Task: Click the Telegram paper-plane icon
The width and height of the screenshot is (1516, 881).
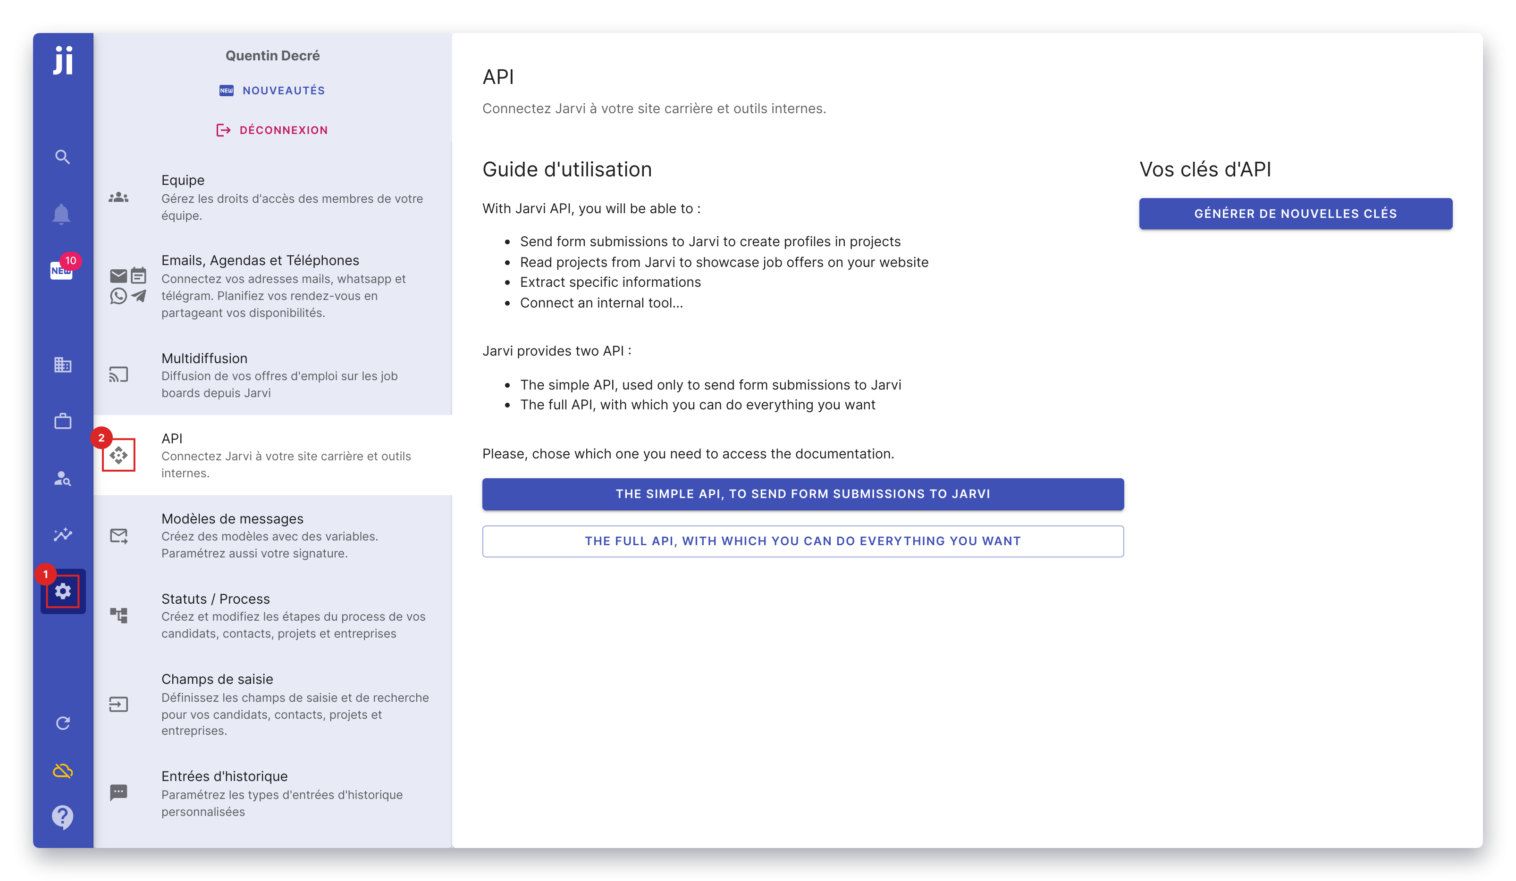Action: pyautogui.click(x=139, y=296)
